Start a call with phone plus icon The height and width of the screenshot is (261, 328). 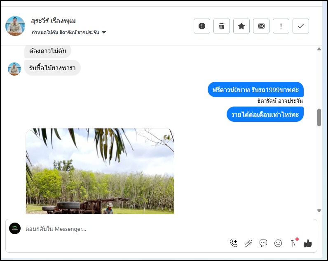point(234,243)
